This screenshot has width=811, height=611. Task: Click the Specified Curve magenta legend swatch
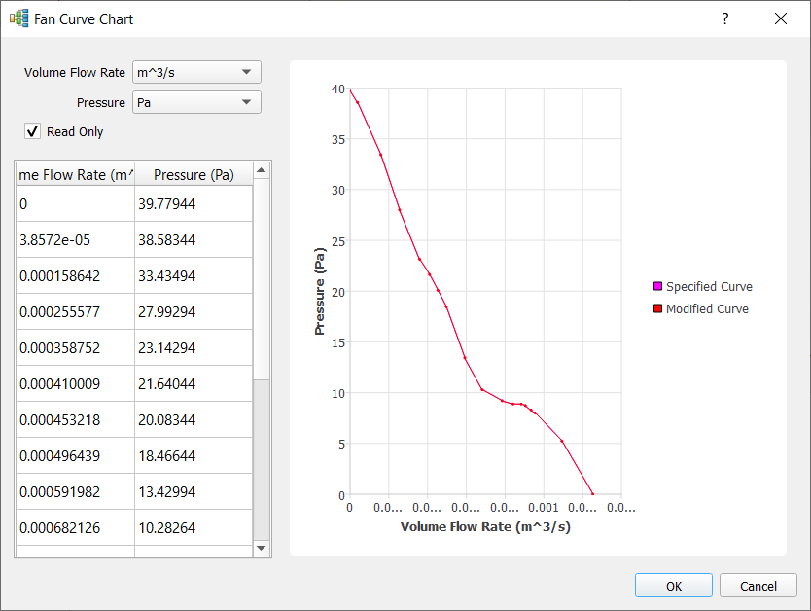pos(657,287)
